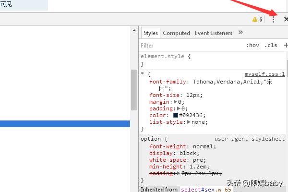Click the Elements panel vertical scrollbar thumb
Image resolution: width=288 pixels, height=192 pixels.
pos(134,89)
